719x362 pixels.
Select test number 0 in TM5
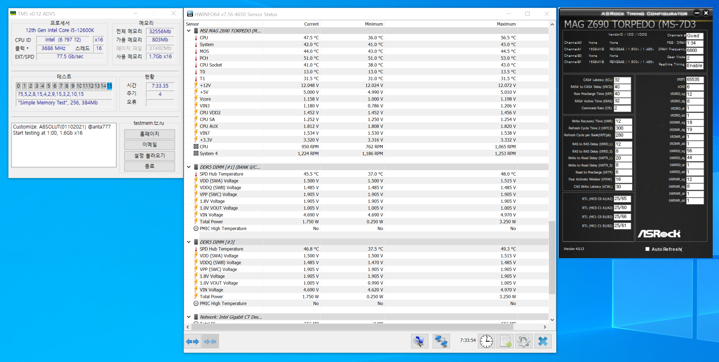pos(19,86)
